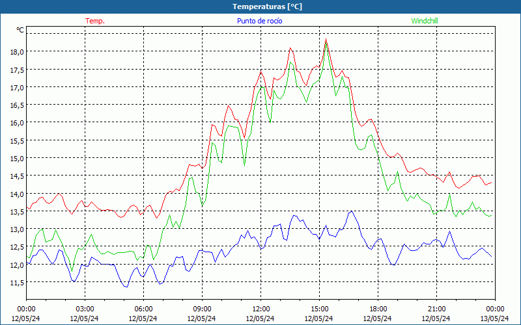Click the 16,0 y-axis value

click(18, 123)
